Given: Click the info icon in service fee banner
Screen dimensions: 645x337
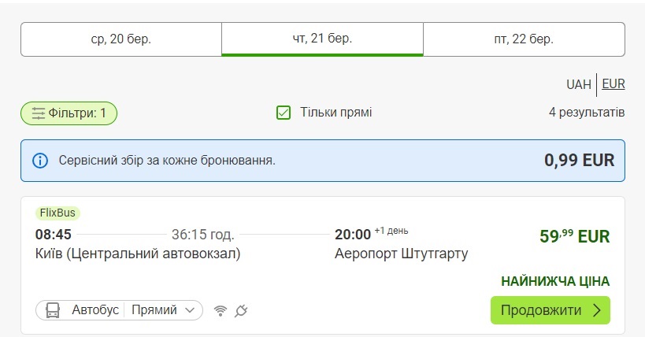Looking at the screenshot, I should (39, 161).
